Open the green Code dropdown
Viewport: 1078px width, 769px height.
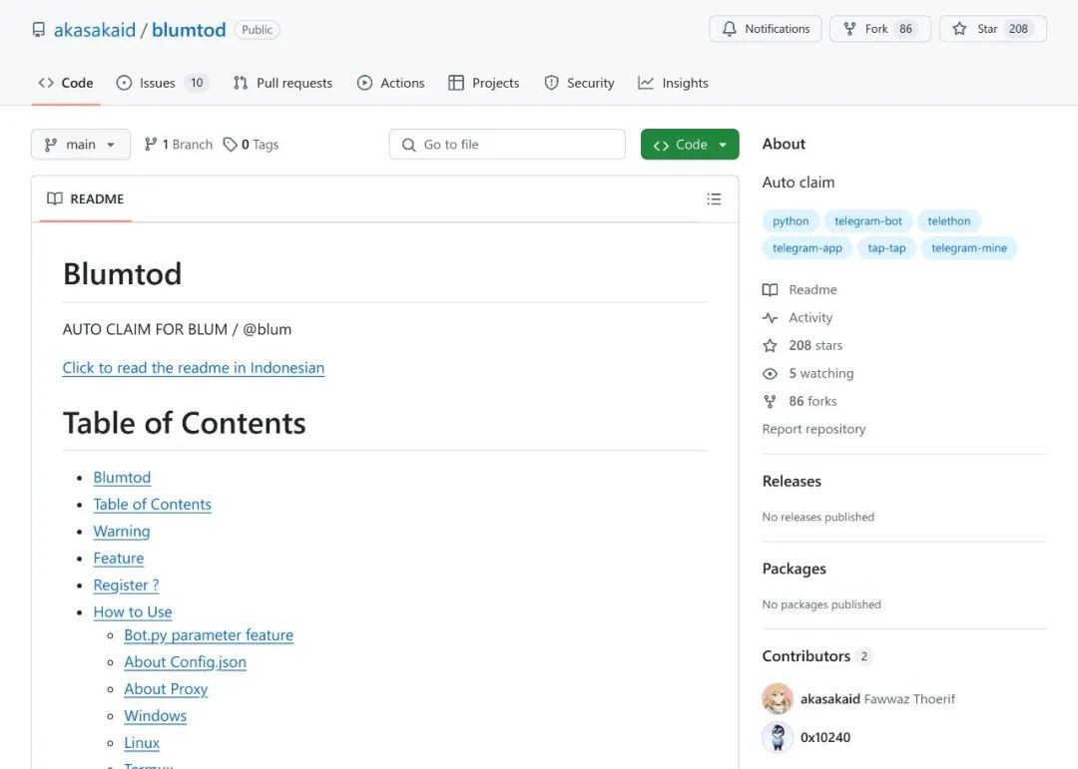coord(690,145)
